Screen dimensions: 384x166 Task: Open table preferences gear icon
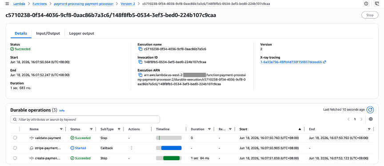tap(371, 119)
